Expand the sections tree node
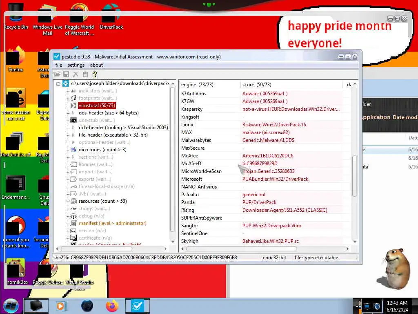The width and height of the screenshot is (418, 314). coord(73,157)
